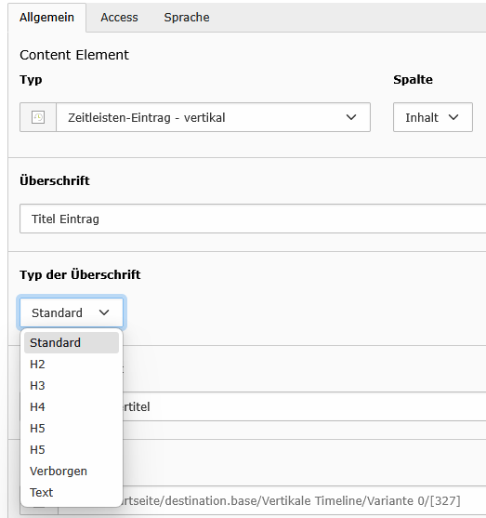Switch to the Sprache tab
Screen dimensions: 486x518
click(x=187, y=17)
